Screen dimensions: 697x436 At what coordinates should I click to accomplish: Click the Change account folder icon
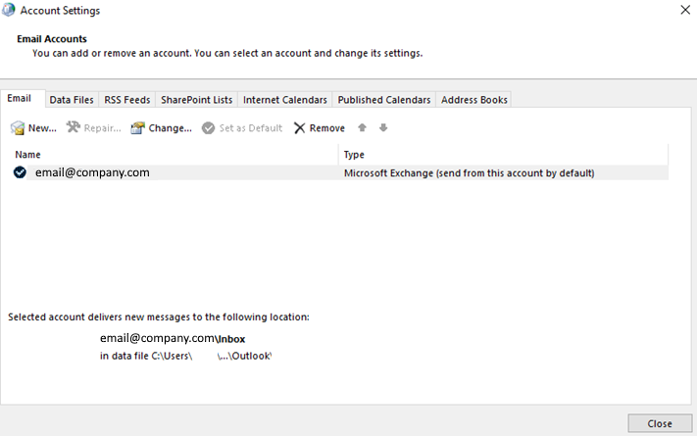(137, 128)
